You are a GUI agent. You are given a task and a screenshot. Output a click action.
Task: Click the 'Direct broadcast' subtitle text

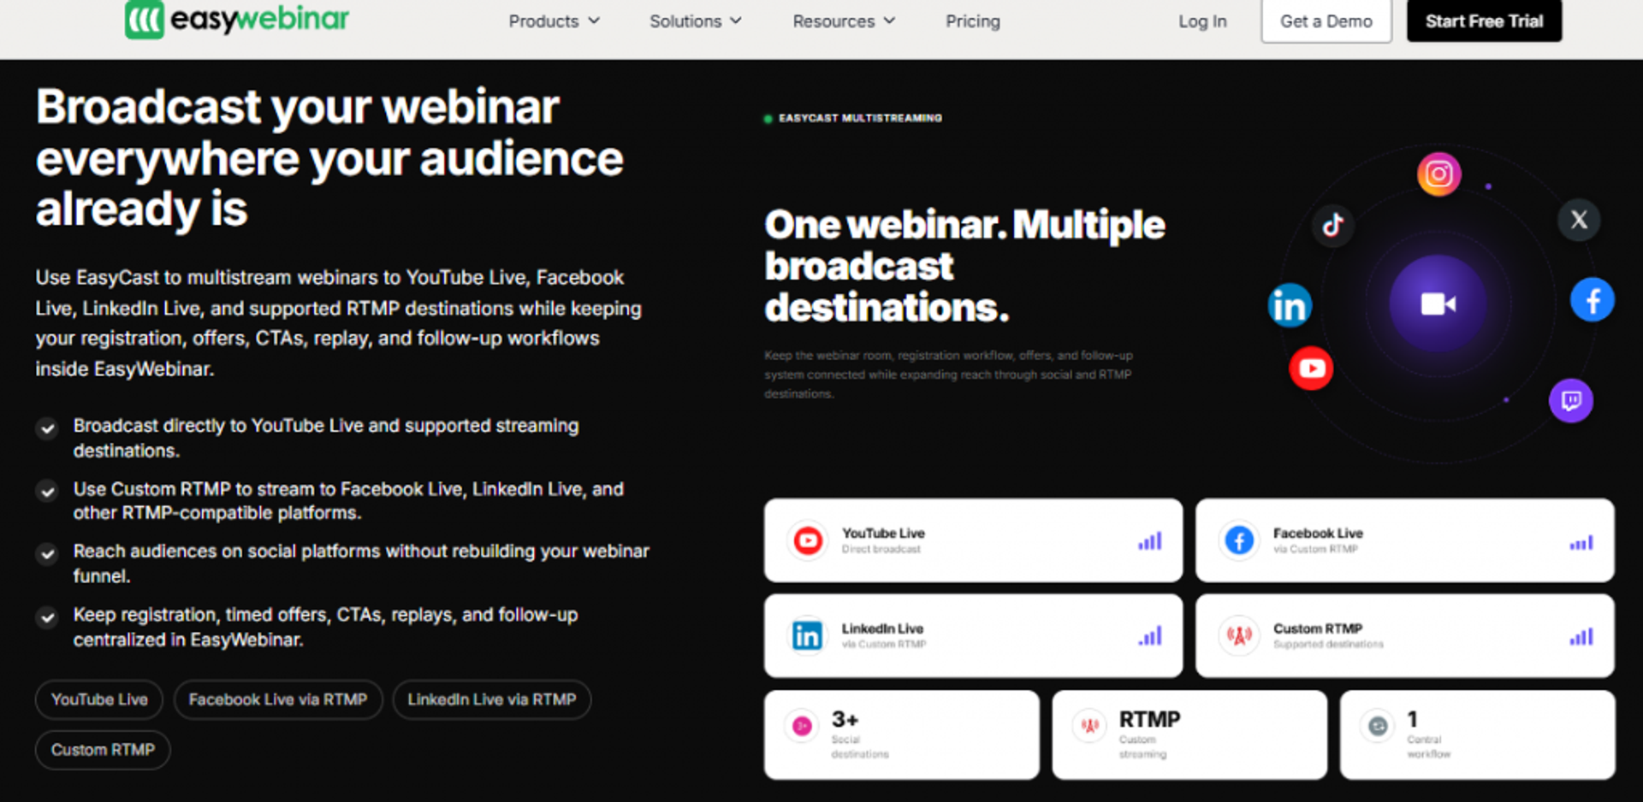tap(881, 549)
